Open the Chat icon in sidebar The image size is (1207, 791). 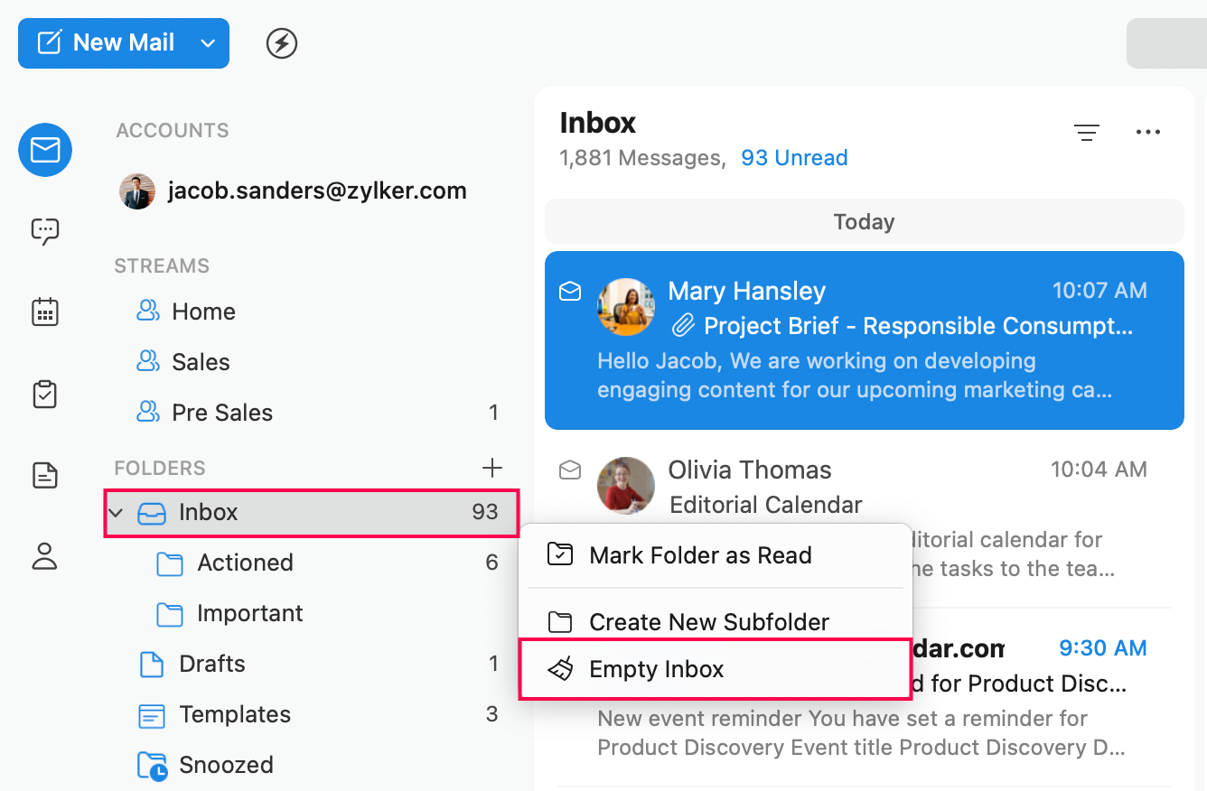coord(44,231)
